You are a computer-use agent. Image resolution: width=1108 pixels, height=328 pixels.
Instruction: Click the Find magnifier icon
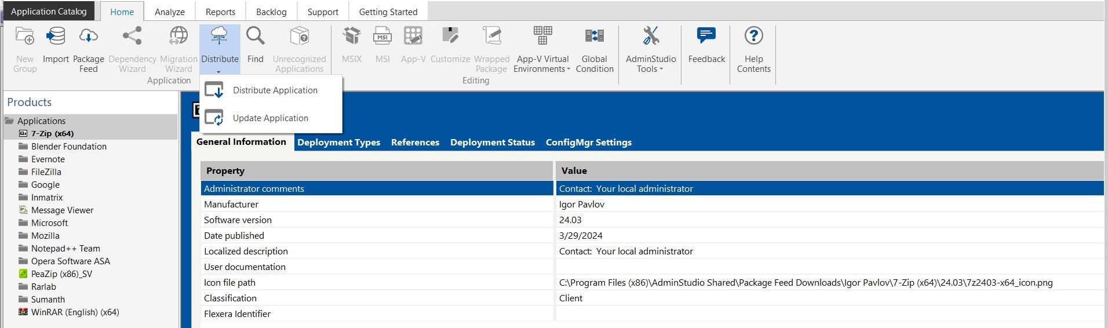tap(255, 37)
